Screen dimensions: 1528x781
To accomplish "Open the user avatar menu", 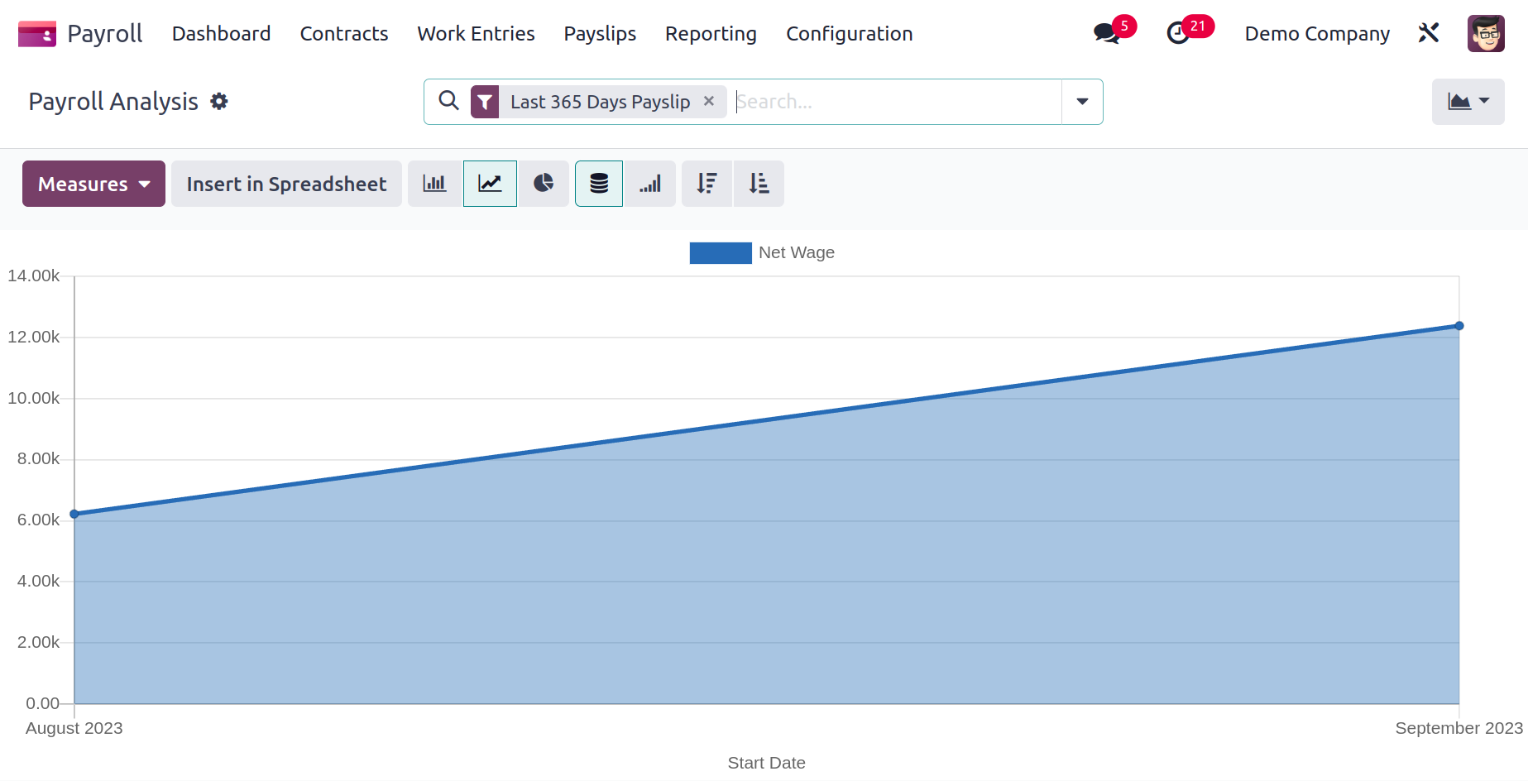I will (x=1486, y=34).
